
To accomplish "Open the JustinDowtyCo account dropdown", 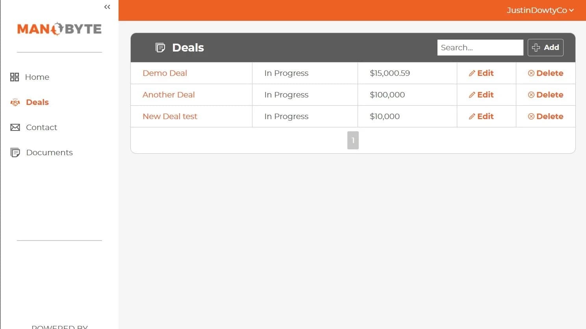I will pyautogui.click(x=540, y=10).
